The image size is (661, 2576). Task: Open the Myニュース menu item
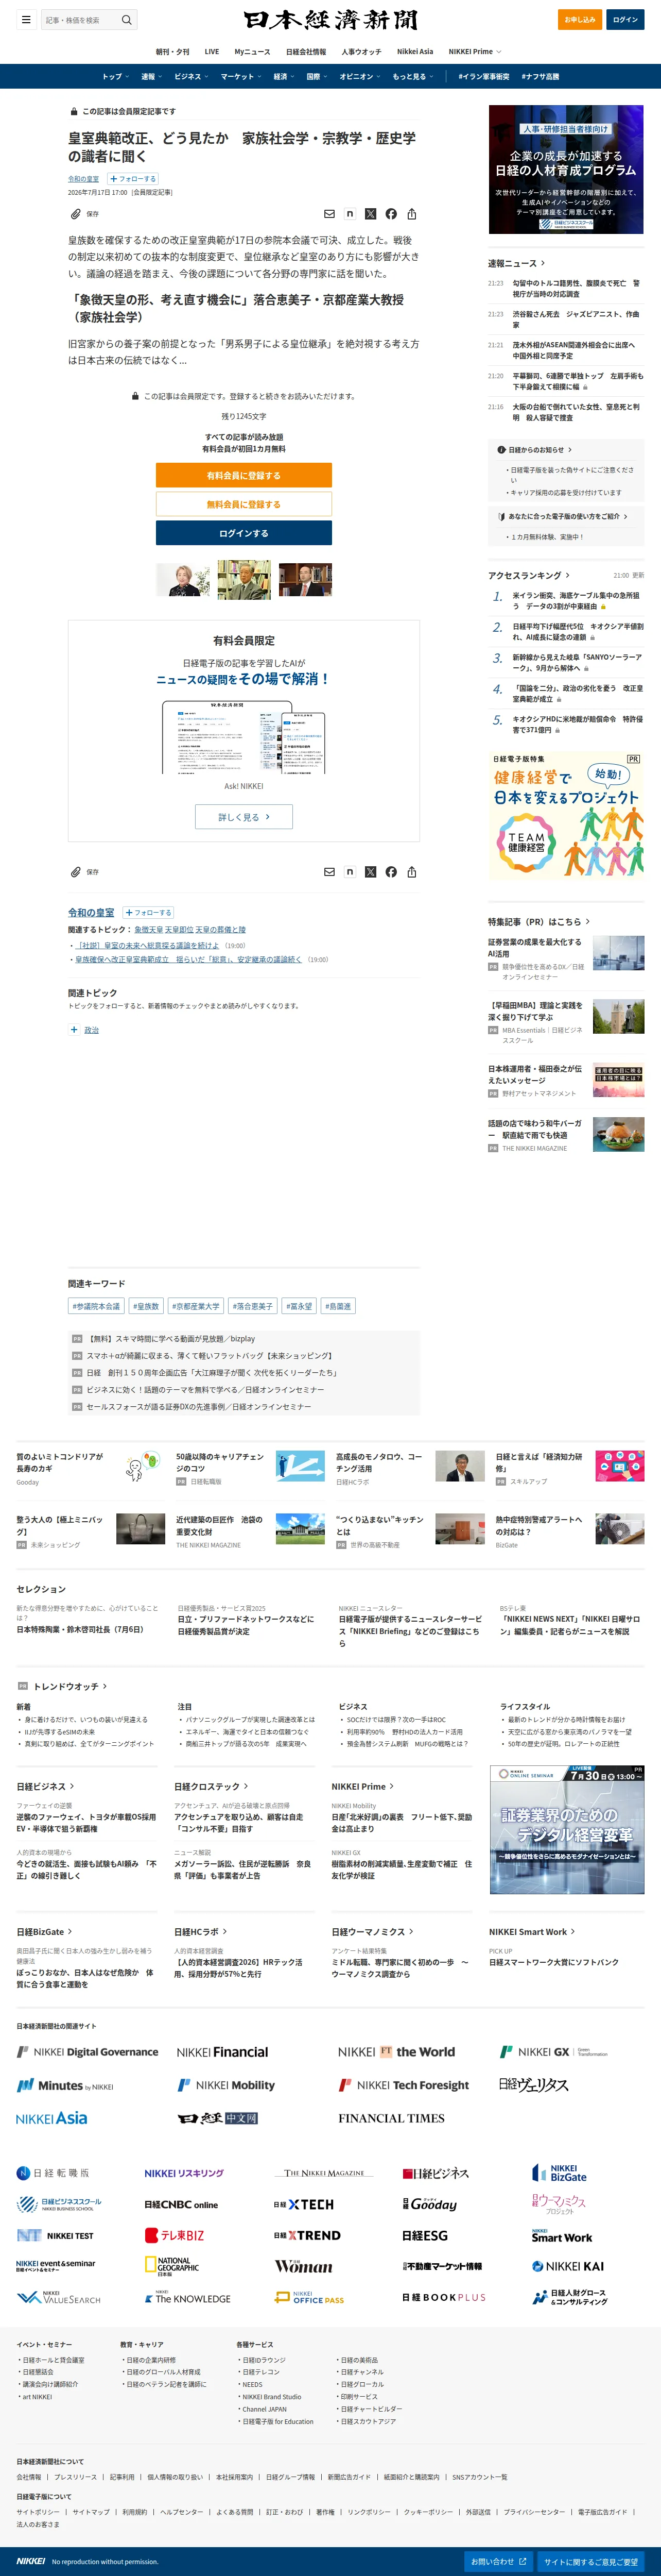click(x=252, y=52)
